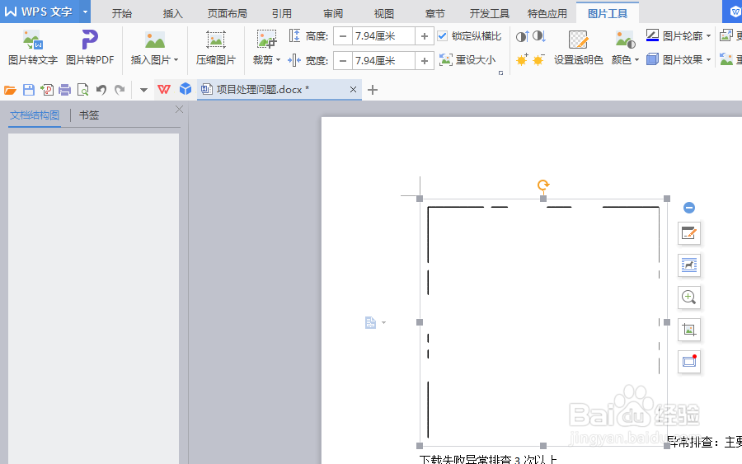Select the 书签 pane tab
742x464 pixels.
89,115
